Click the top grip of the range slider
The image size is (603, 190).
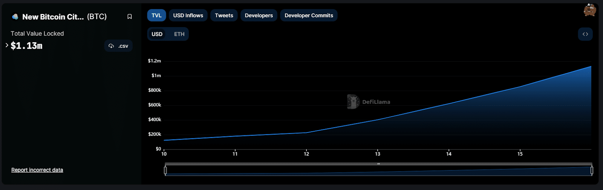click(378, 164)
